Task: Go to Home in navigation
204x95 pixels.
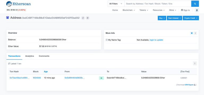Action: tap(115, 10)
